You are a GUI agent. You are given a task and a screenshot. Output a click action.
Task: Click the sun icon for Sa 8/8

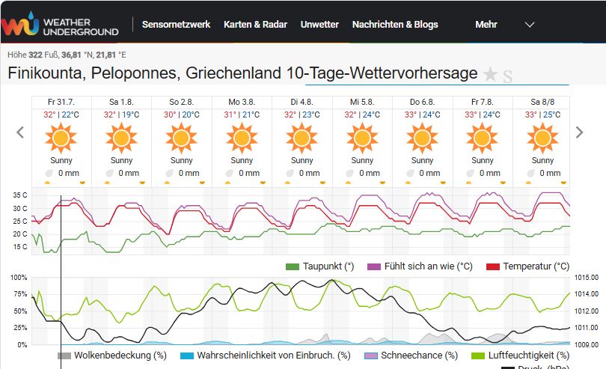(x=542, y=138)
